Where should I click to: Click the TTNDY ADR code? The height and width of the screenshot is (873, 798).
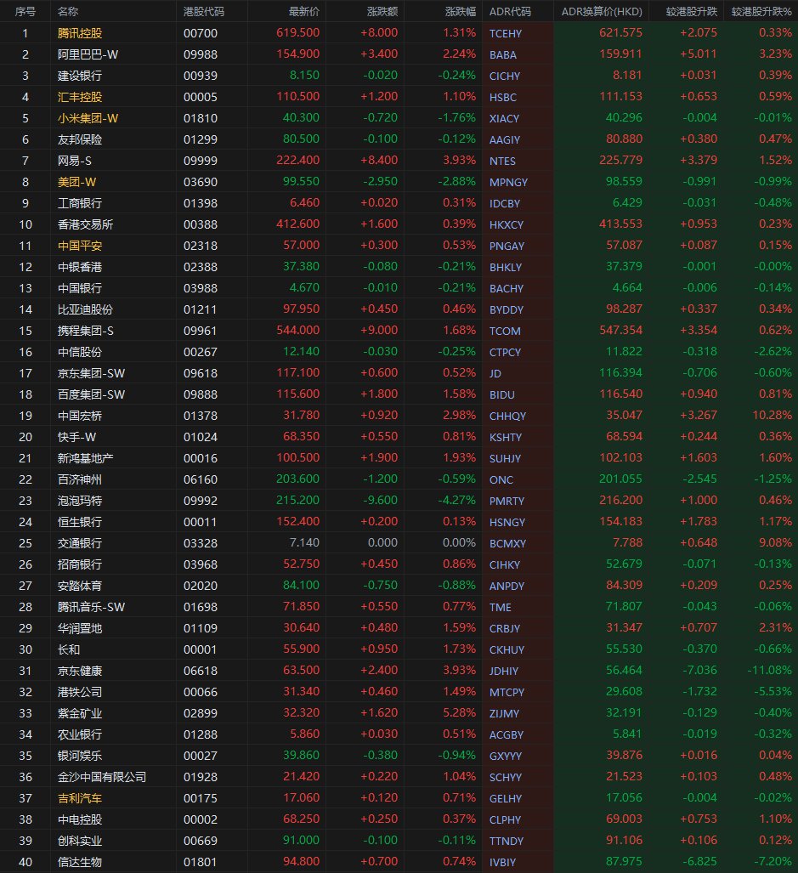[x=507, y=842]
